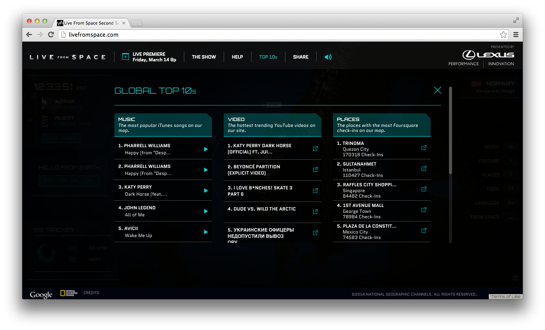Open Beyoncé Partition video external link icon
Screen dimensions: 545x330
click(315, 169)
